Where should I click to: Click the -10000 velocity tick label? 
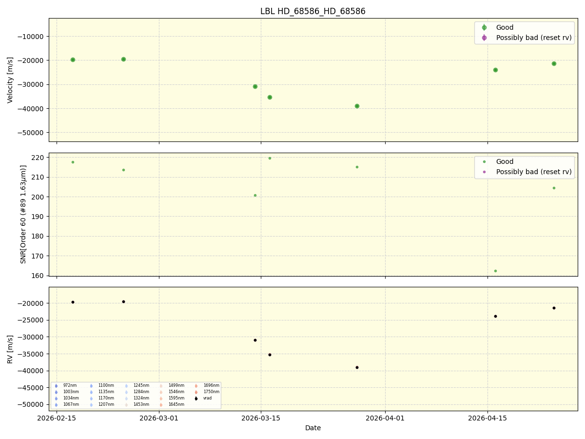point(31,36)
